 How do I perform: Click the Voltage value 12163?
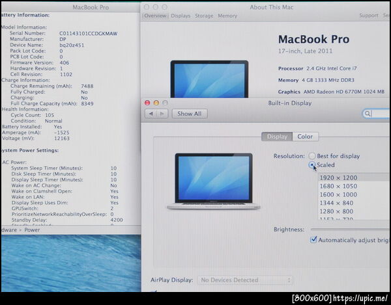point(62,139)
